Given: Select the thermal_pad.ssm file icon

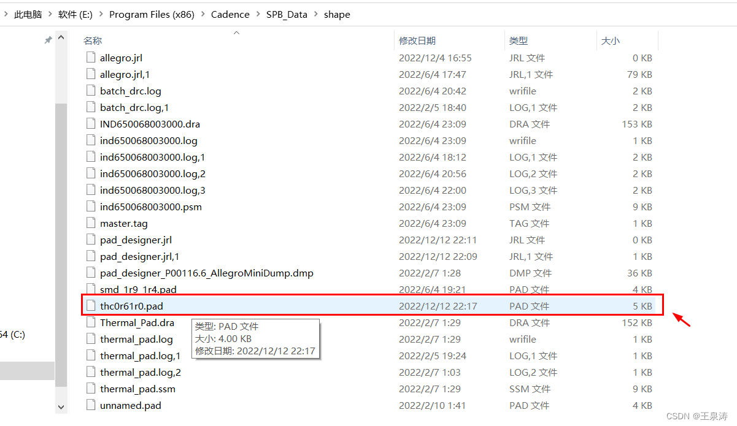Looking at the screenshot, I should pyautogui.click(x=91, y=389).
